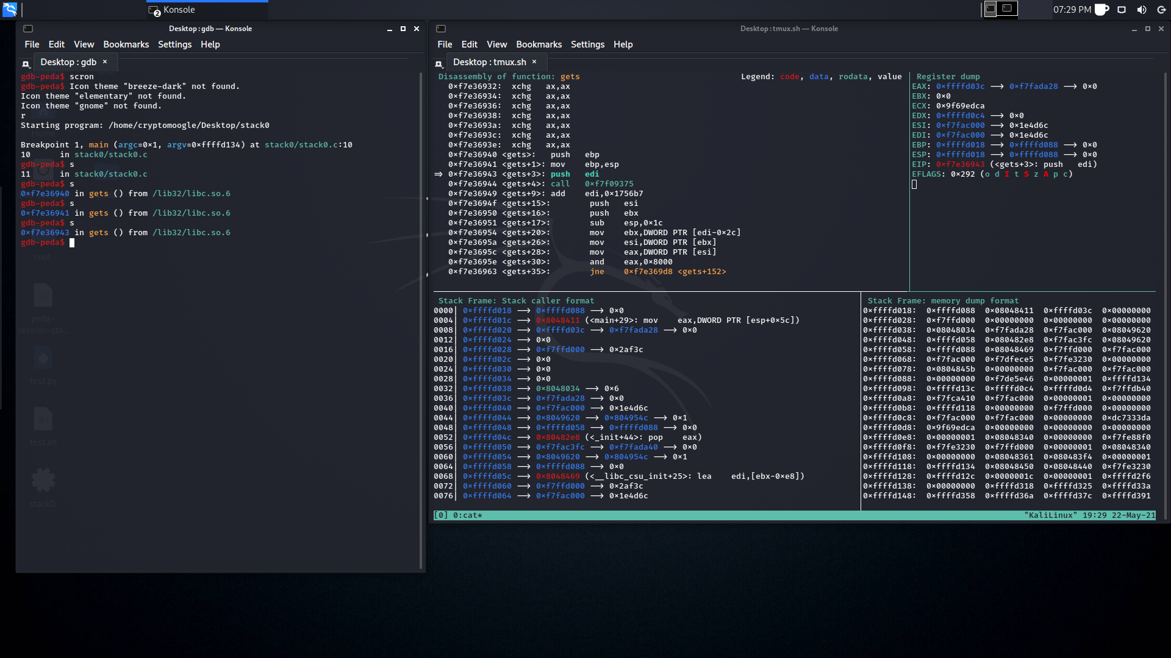Click the 'call 0xf7f09375' disassembly line
Screen dimensions: 1171x658
click(x=540, y=184)
